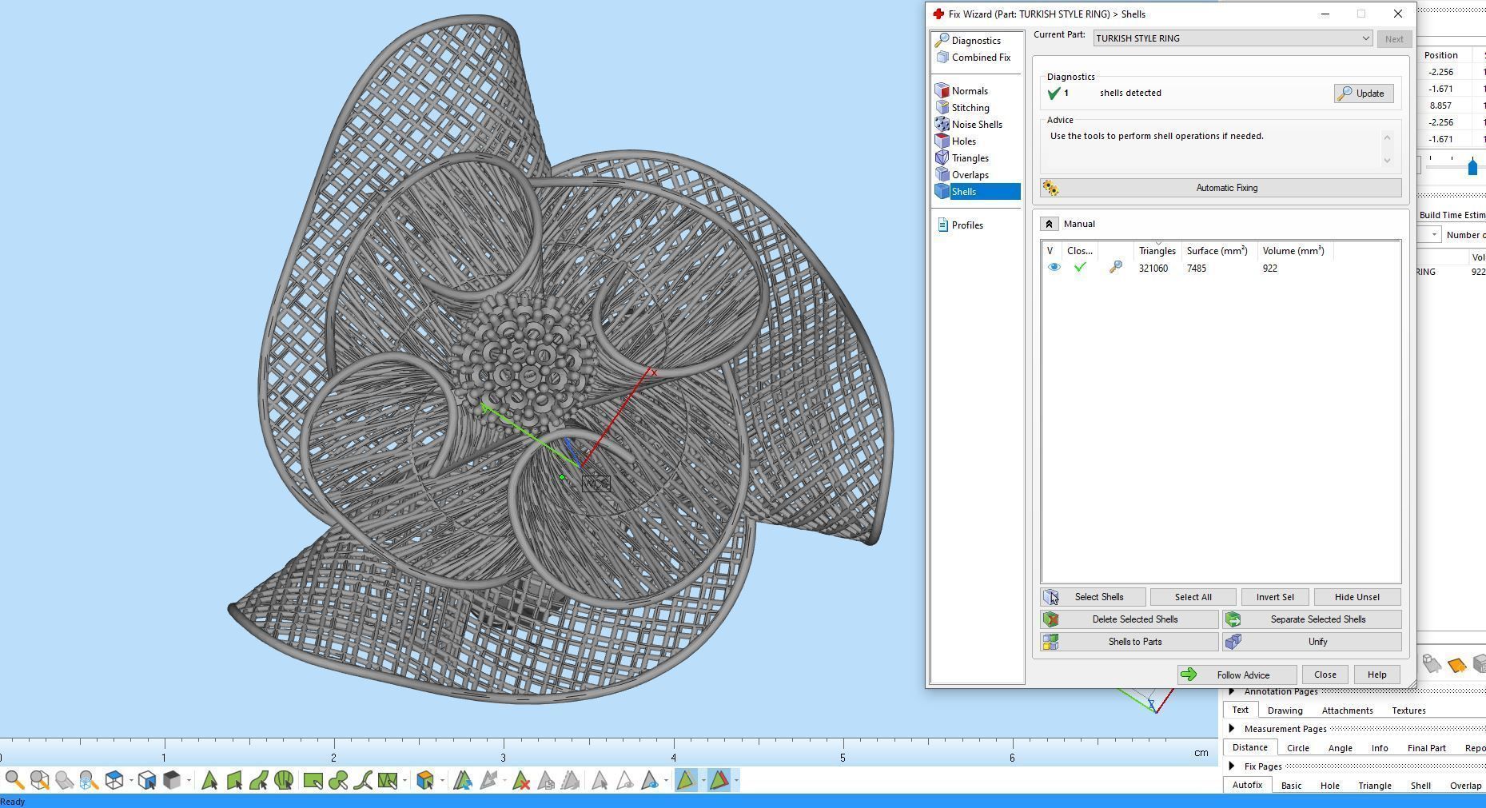Click the cube-with-cursor selection icon beside marking tools
This screenshot has height=808, width=1486.
coord(425,780)
